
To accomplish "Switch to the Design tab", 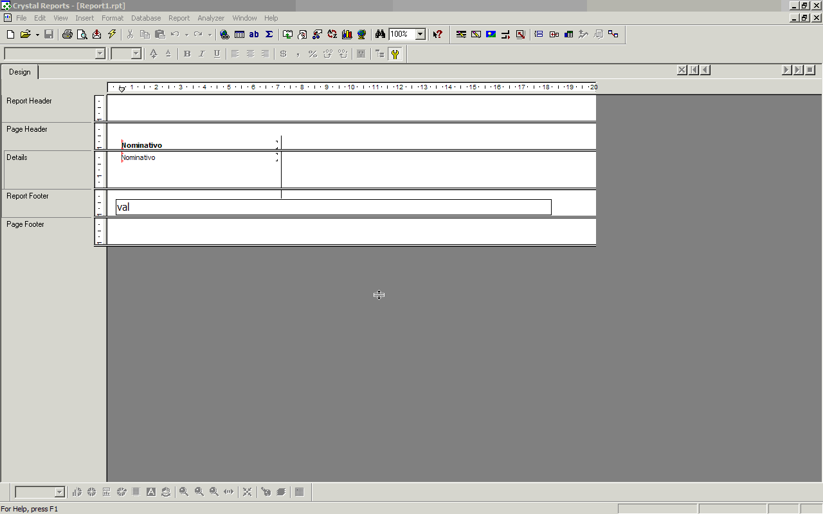I will pos(19,72).
